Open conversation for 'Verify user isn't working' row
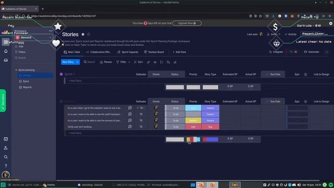Screen dimensions: 334x188 click(x=130, y=126)
